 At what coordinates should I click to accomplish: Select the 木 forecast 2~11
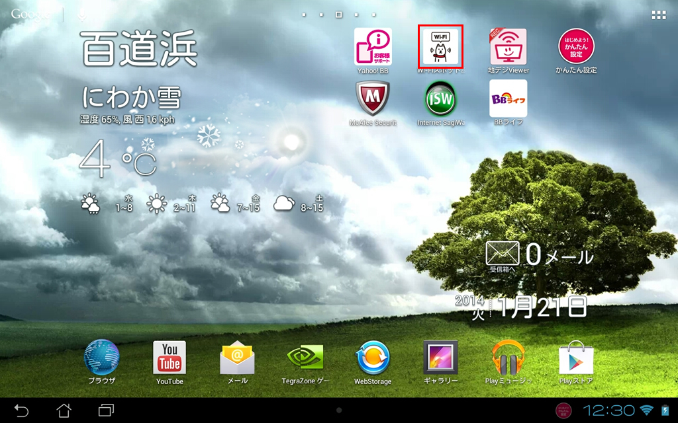pos(171,204)
